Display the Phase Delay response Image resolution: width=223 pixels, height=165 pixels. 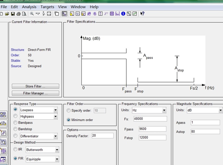click(x=95, y=14)
